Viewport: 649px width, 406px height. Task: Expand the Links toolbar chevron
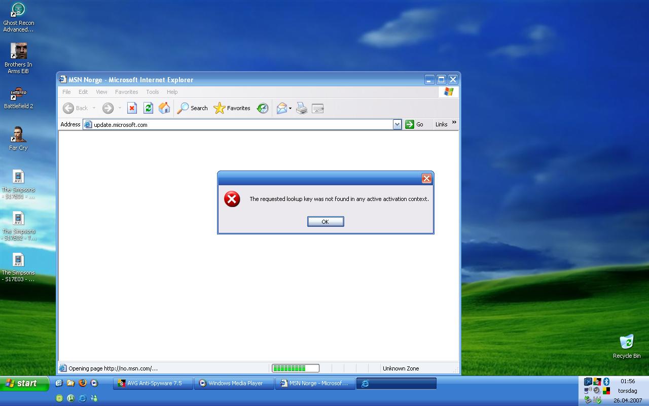454,122
